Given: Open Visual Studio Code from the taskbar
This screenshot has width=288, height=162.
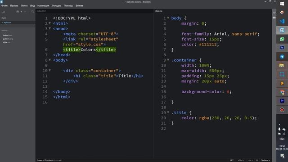Looking at the screenshot, I should point(282,21).
